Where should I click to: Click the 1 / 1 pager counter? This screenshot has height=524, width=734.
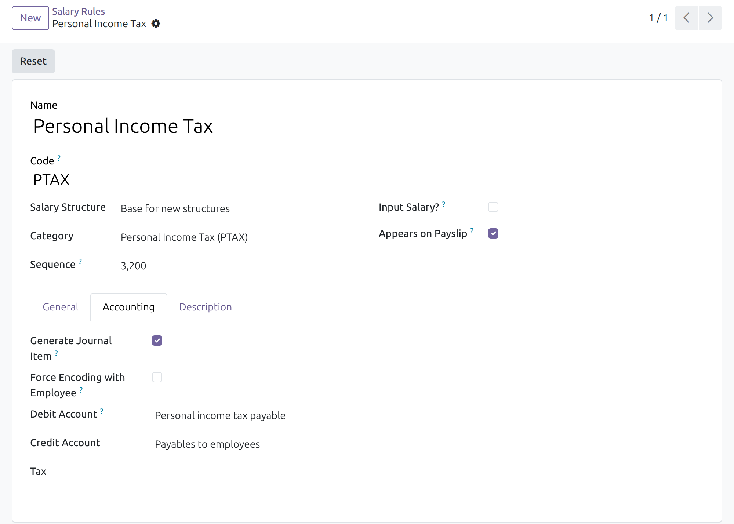coord(658,18)
